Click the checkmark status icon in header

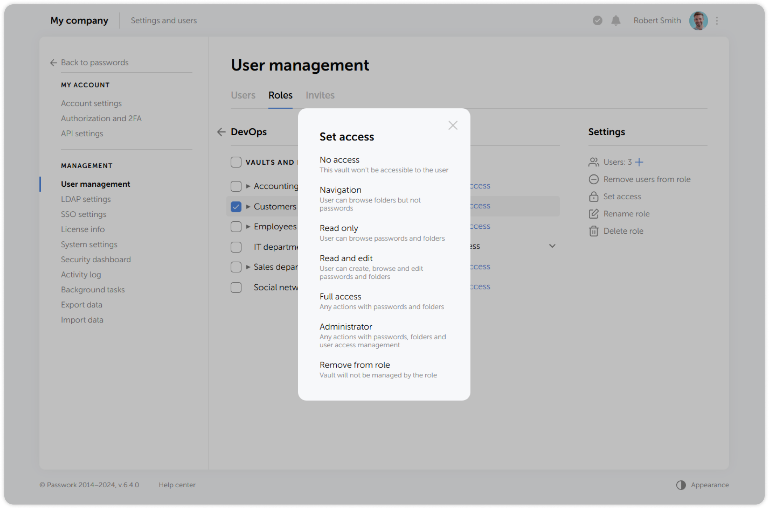597,21
